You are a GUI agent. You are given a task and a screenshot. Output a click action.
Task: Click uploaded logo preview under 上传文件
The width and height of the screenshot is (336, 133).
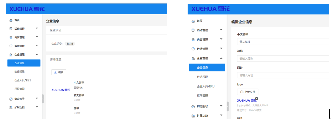tap(247, 101)
